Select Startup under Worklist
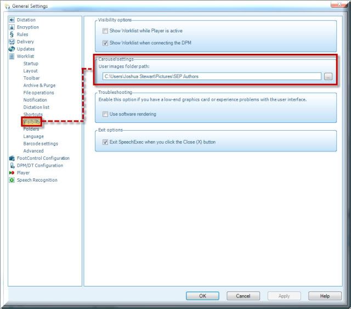The image size is (351, 309). [31, 64]
